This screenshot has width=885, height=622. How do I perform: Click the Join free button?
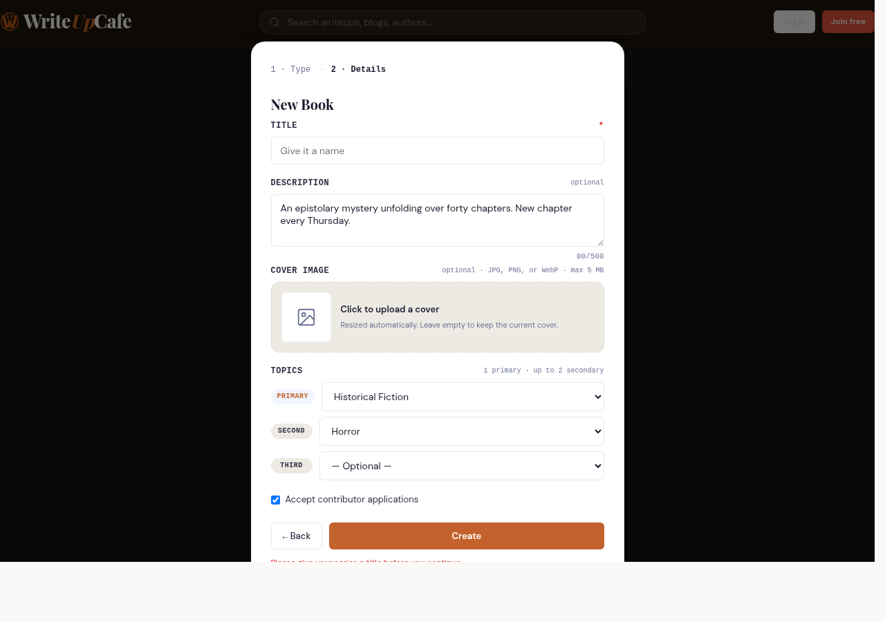pyautogui.click(x=848, y=21)
